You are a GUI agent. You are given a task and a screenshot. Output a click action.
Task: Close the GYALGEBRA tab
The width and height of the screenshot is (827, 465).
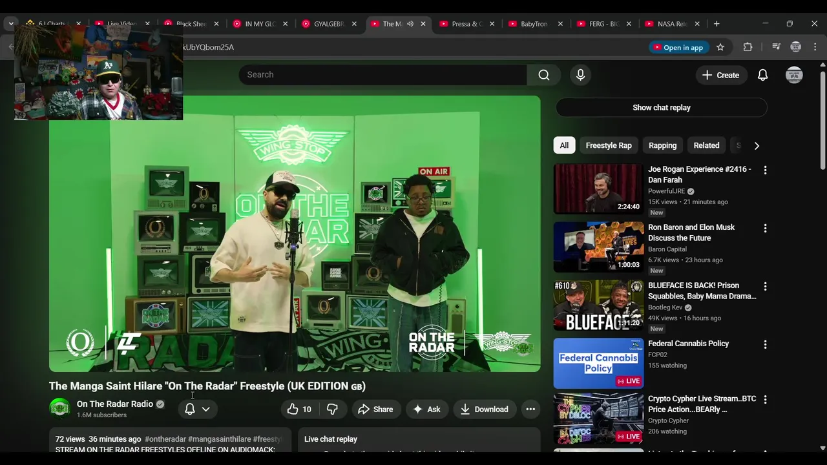click(354, 24)
